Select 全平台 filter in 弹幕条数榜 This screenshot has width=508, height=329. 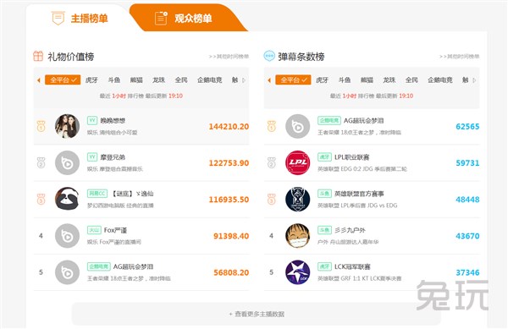point(293,80)
